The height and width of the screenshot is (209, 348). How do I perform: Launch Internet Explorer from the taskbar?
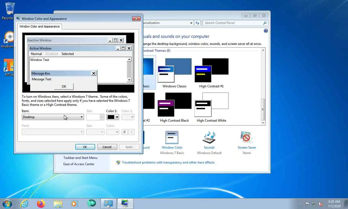click(x=24, y=204)
